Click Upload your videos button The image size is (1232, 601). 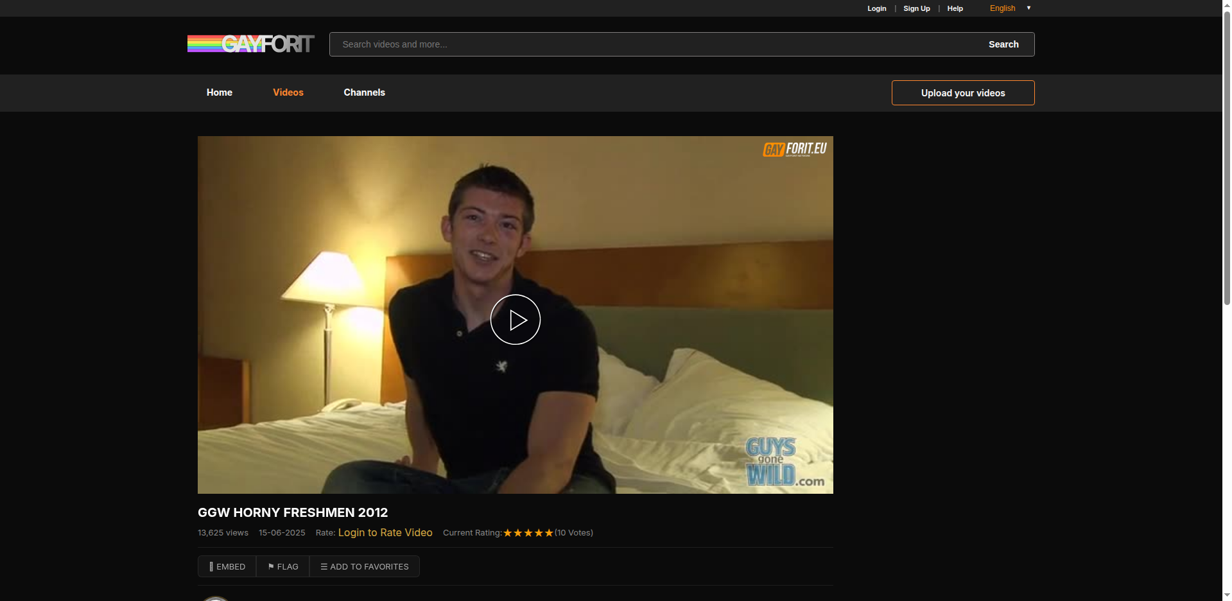(963, 93)
